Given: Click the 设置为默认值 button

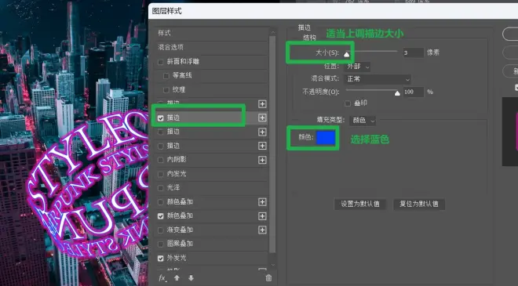Looking at the screenshot, I should [360, 205].
